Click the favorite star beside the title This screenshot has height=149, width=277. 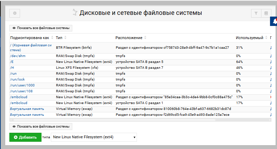[x=75, y=13]
